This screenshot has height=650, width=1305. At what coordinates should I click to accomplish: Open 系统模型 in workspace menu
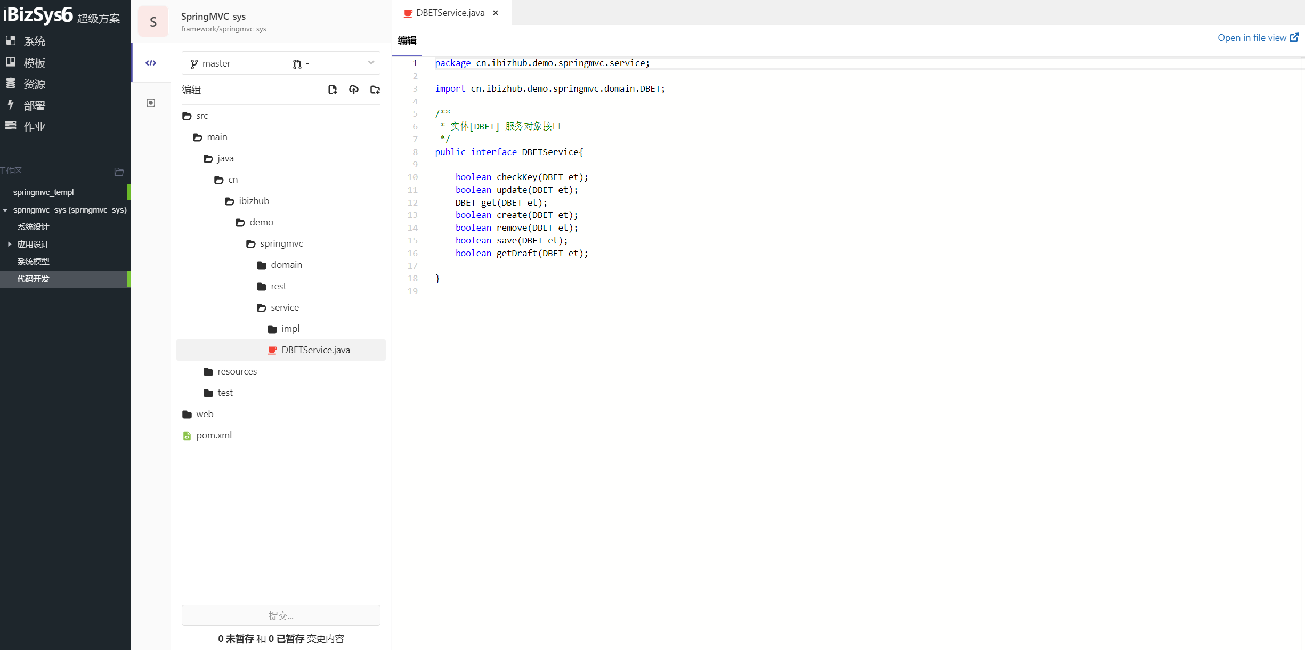pos(33,262)
